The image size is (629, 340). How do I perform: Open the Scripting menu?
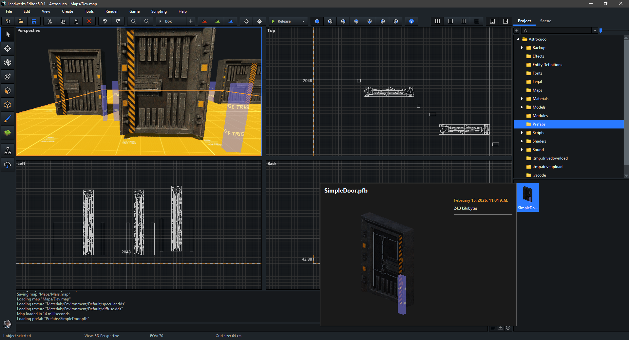[159, 11]
